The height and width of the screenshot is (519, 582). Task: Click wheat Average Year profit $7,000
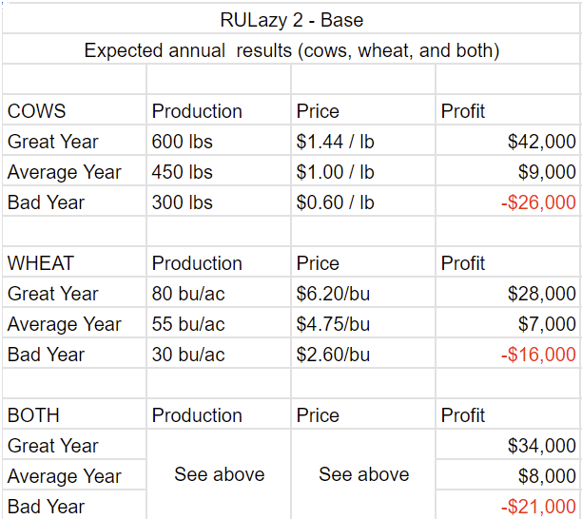[x=547, y=324]
